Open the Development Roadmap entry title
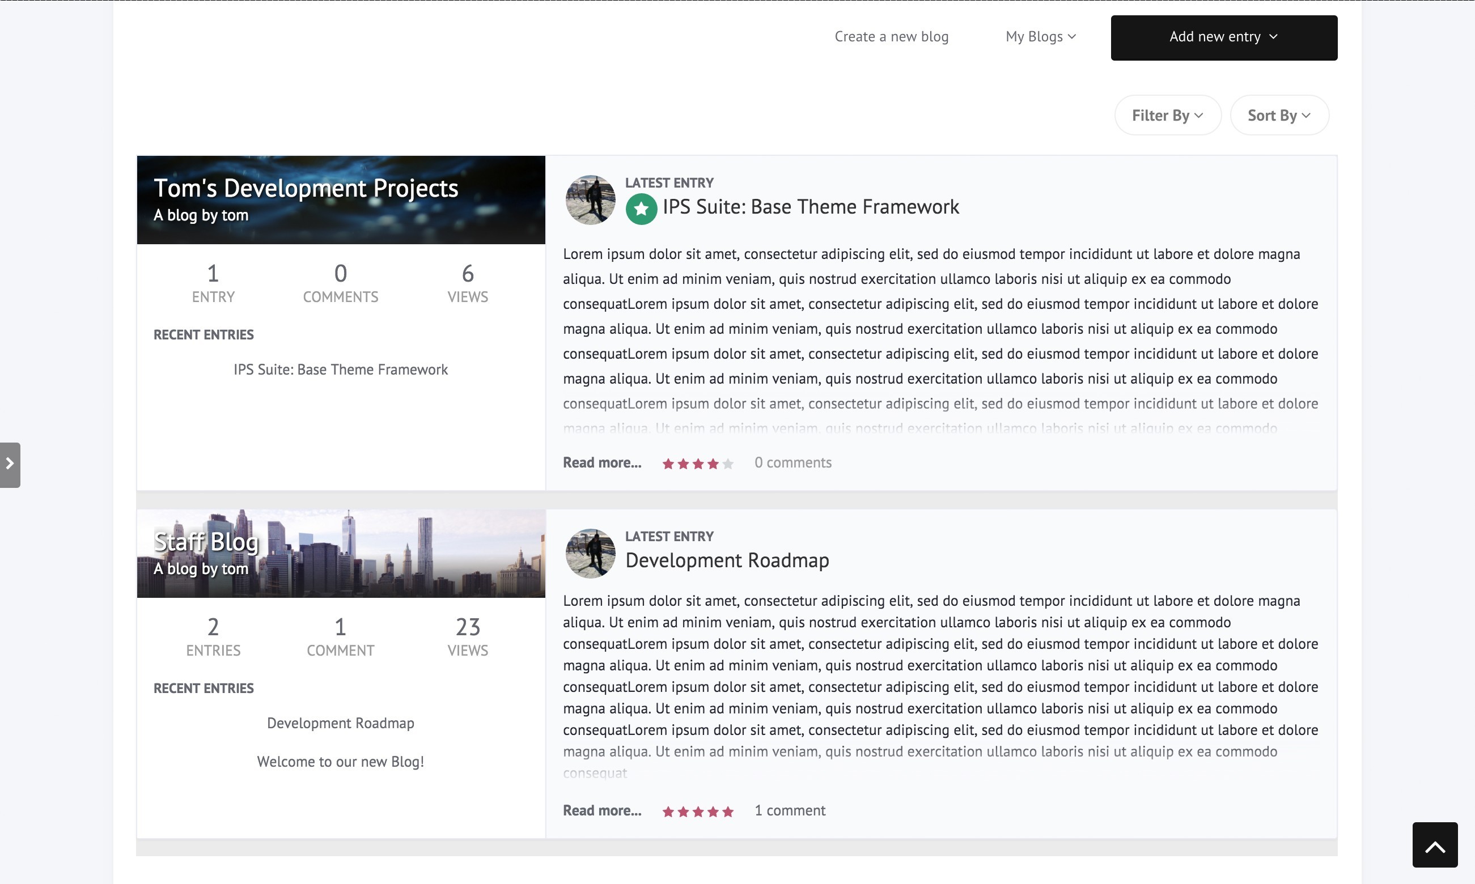 pos(727,560)
